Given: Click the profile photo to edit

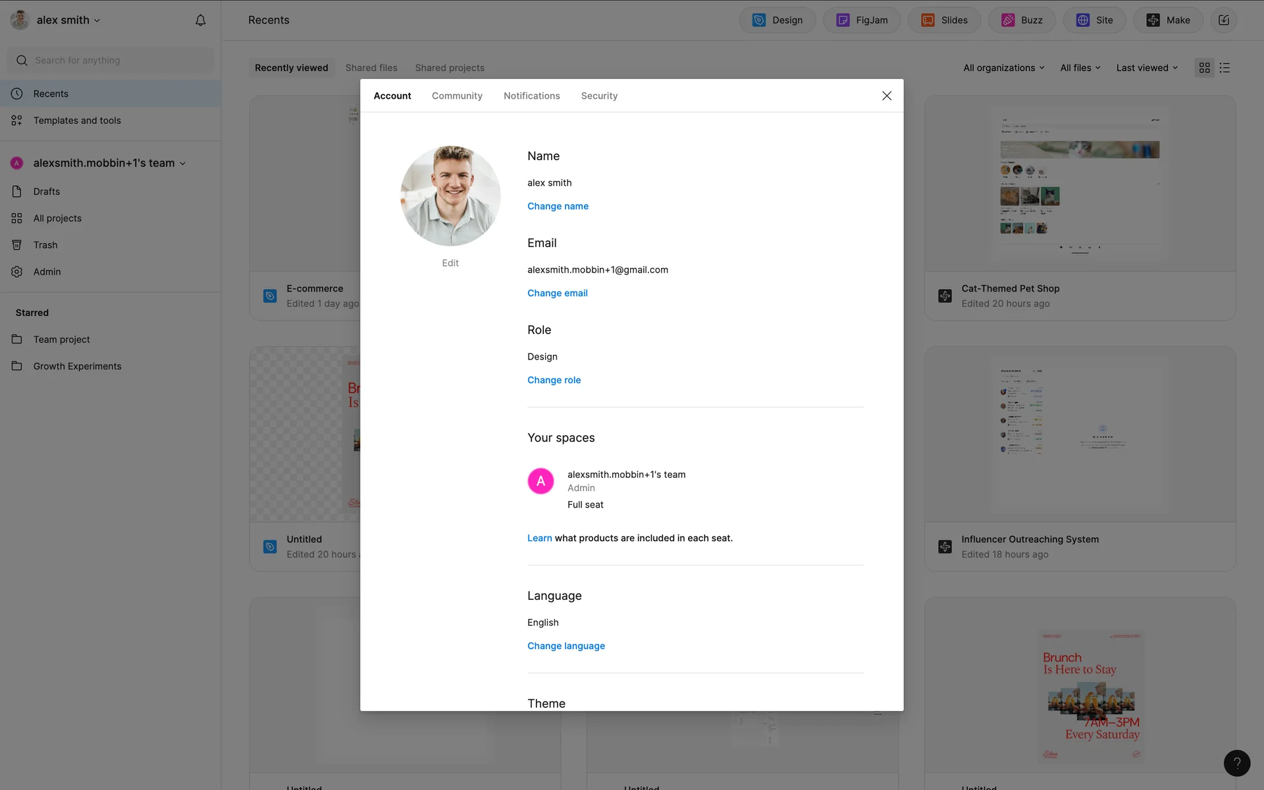Looking at the screenshot, I should (450, 196).
